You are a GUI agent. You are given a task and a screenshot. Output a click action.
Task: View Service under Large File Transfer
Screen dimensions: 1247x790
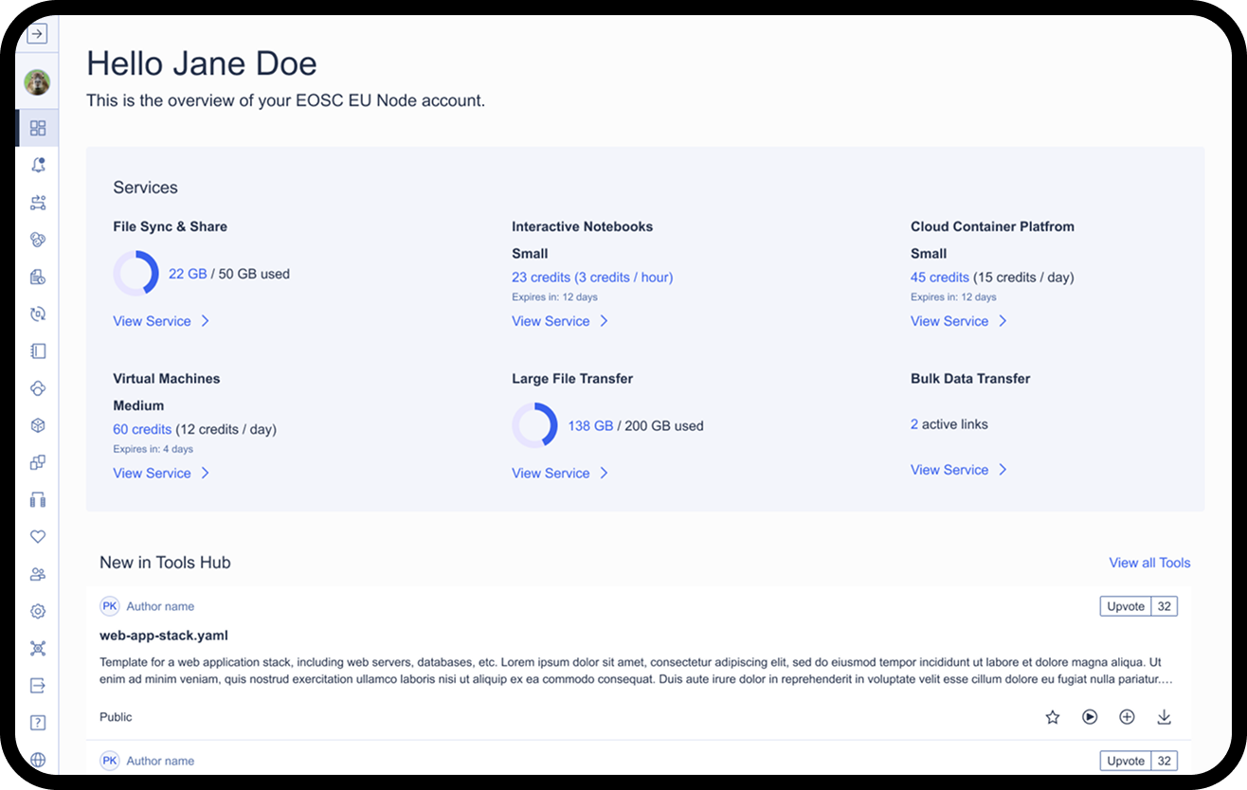[560, 473]
